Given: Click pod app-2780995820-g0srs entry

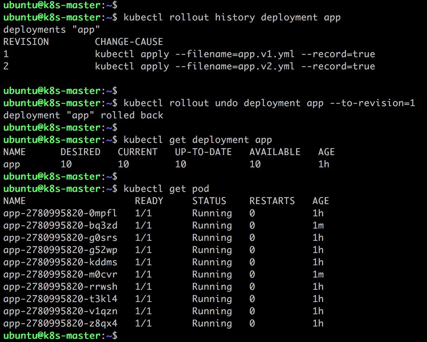Looking at the screenshot, I should (x=60, y=238).
